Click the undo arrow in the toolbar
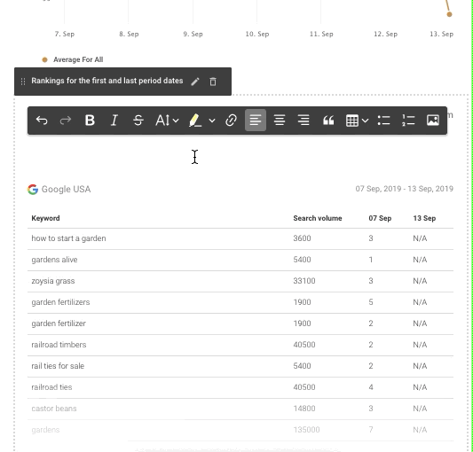The width and height of the screenshot is (473, 452). pyautogui.click(x=42, y=121)
